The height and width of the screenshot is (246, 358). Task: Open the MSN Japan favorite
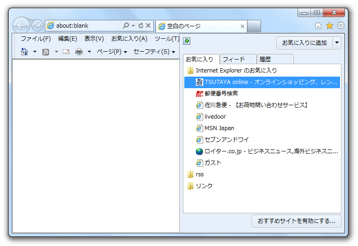pos(262,128)
